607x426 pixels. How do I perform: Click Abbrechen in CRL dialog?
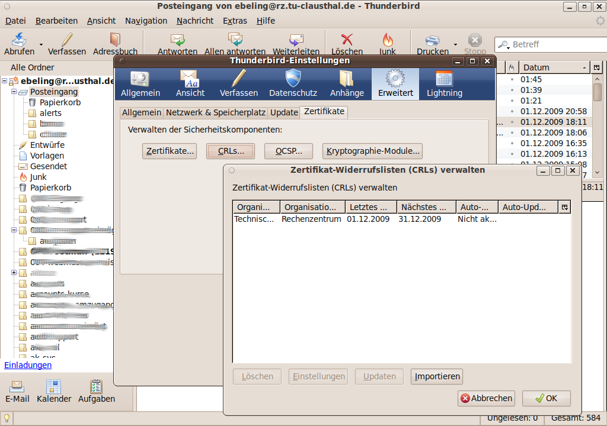point(486,399)
